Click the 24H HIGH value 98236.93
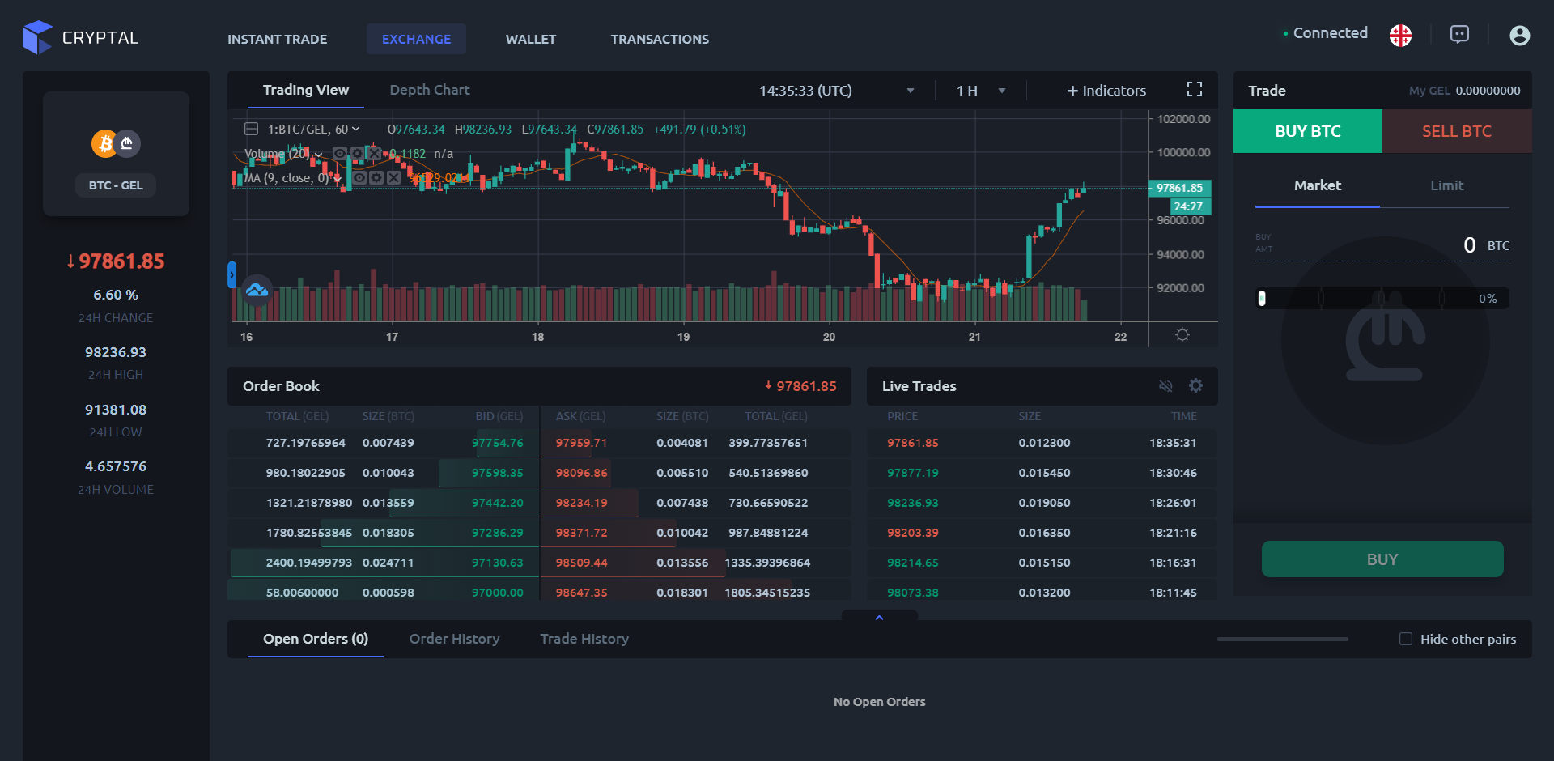Viewport: 1554px width, 761px height. pos(116,352)
